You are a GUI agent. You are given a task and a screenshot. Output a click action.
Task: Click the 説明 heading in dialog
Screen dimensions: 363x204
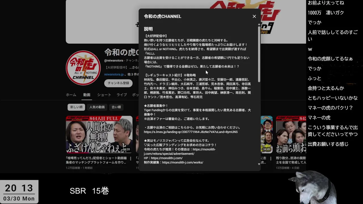point(148,29)
